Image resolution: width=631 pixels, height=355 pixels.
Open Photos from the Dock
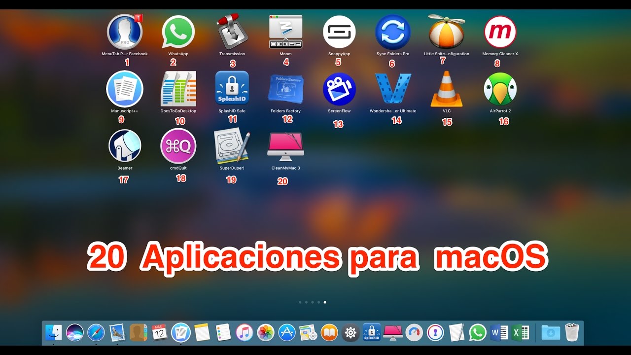(x=266, y=332)
